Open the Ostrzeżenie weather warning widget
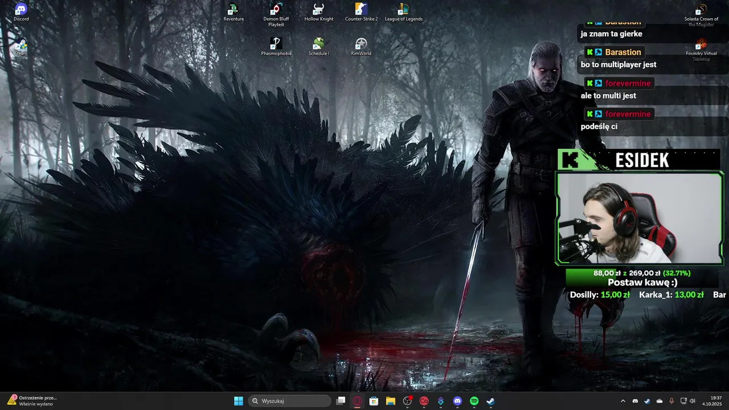Image resolution: width=729 pixels, height=410 pixels. 31,401
